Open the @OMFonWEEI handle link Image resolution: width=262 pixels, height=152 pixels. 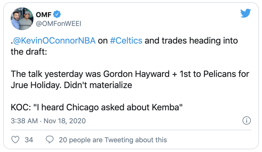58,24
